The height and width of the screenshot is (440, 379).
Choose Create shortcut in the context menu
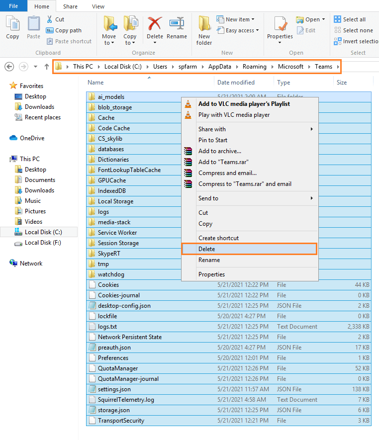tap(250, 238)
